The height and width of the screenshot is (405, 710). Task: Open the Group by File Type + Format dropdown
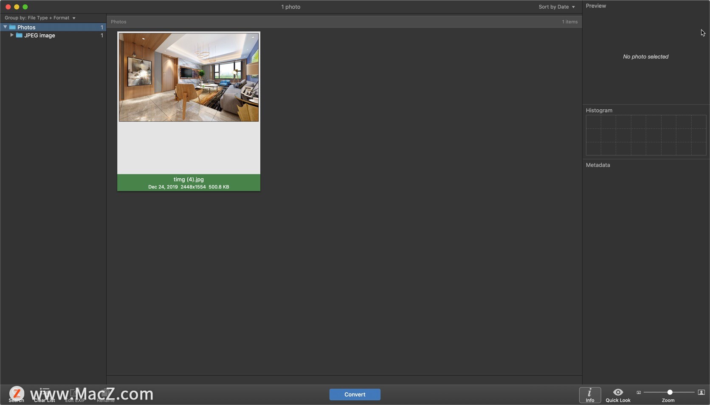[x=40, y=18]
